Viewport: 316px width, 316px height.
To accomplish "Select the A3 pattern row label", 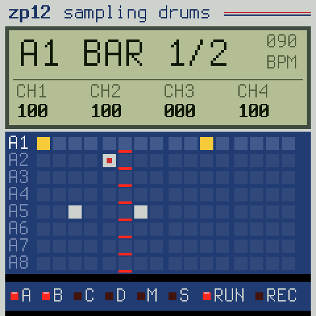I will point(18,177).
